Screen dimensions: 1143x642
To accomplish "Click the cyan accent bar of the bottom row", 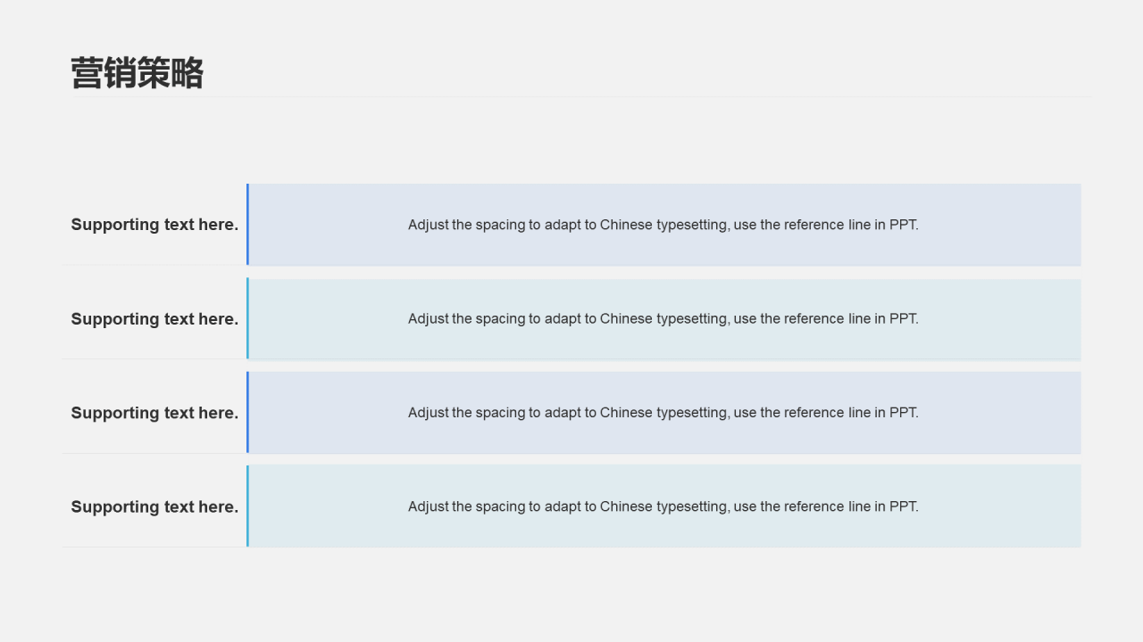I will pyautogui.click(x=247, y=506).
